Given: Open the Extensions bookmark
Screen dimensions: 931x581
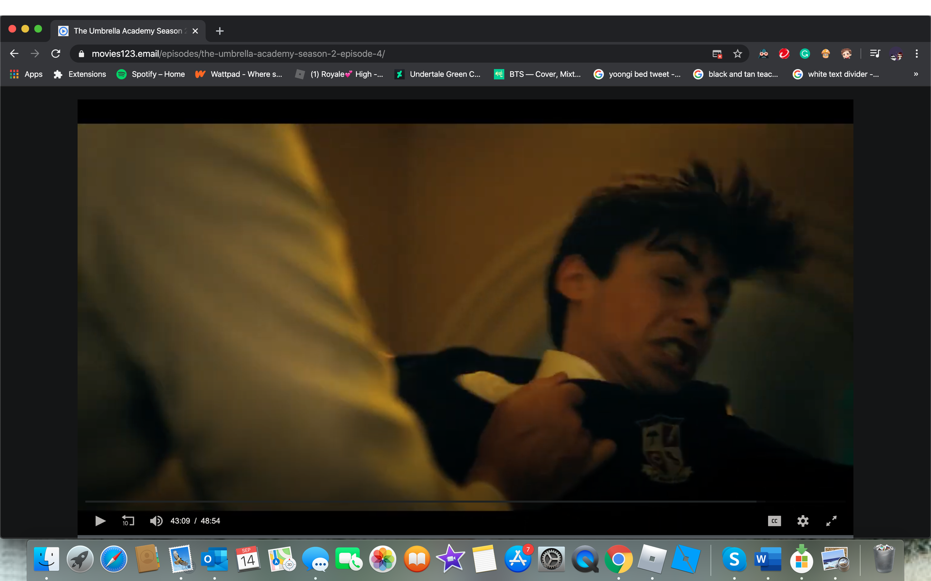Looking at the screenshot, I should tap(80, 74).
